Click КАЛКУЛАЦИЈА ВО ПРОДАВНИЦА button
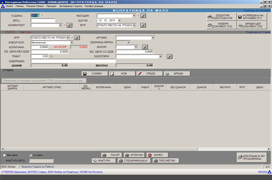272x180 pixels. (251, 157)
